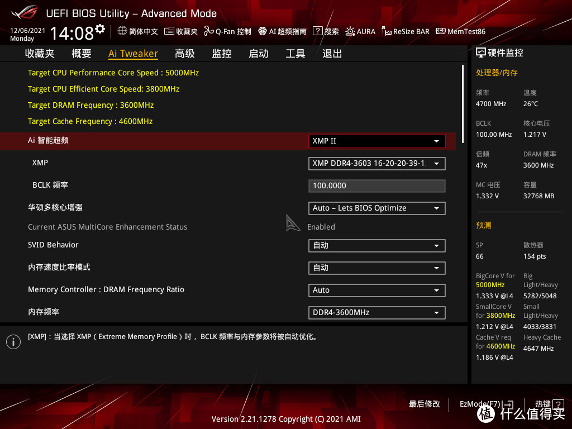Viewport: 572px width, 429px height.
Task: Open the clock settings gear icon
Action: (x=100, y=29)
